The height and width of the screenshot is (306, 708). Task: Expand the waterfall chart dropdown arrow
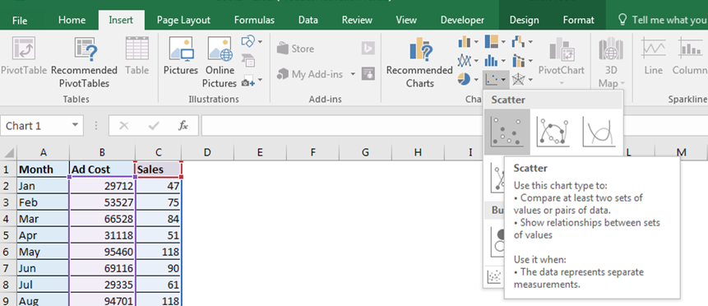[530, 42]
